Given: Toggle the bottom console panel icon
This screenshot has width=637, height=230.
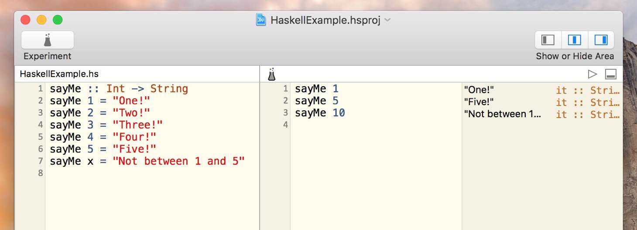Looking at the screenshot, I should [x=611, y=74].
